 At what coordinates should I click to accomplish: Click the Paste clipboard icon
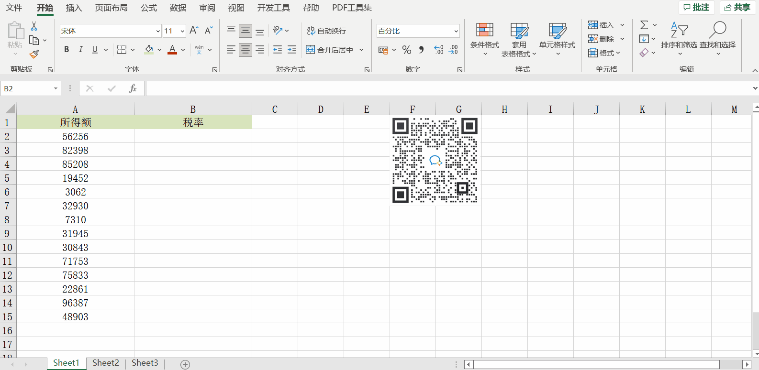tap(15, 31)
